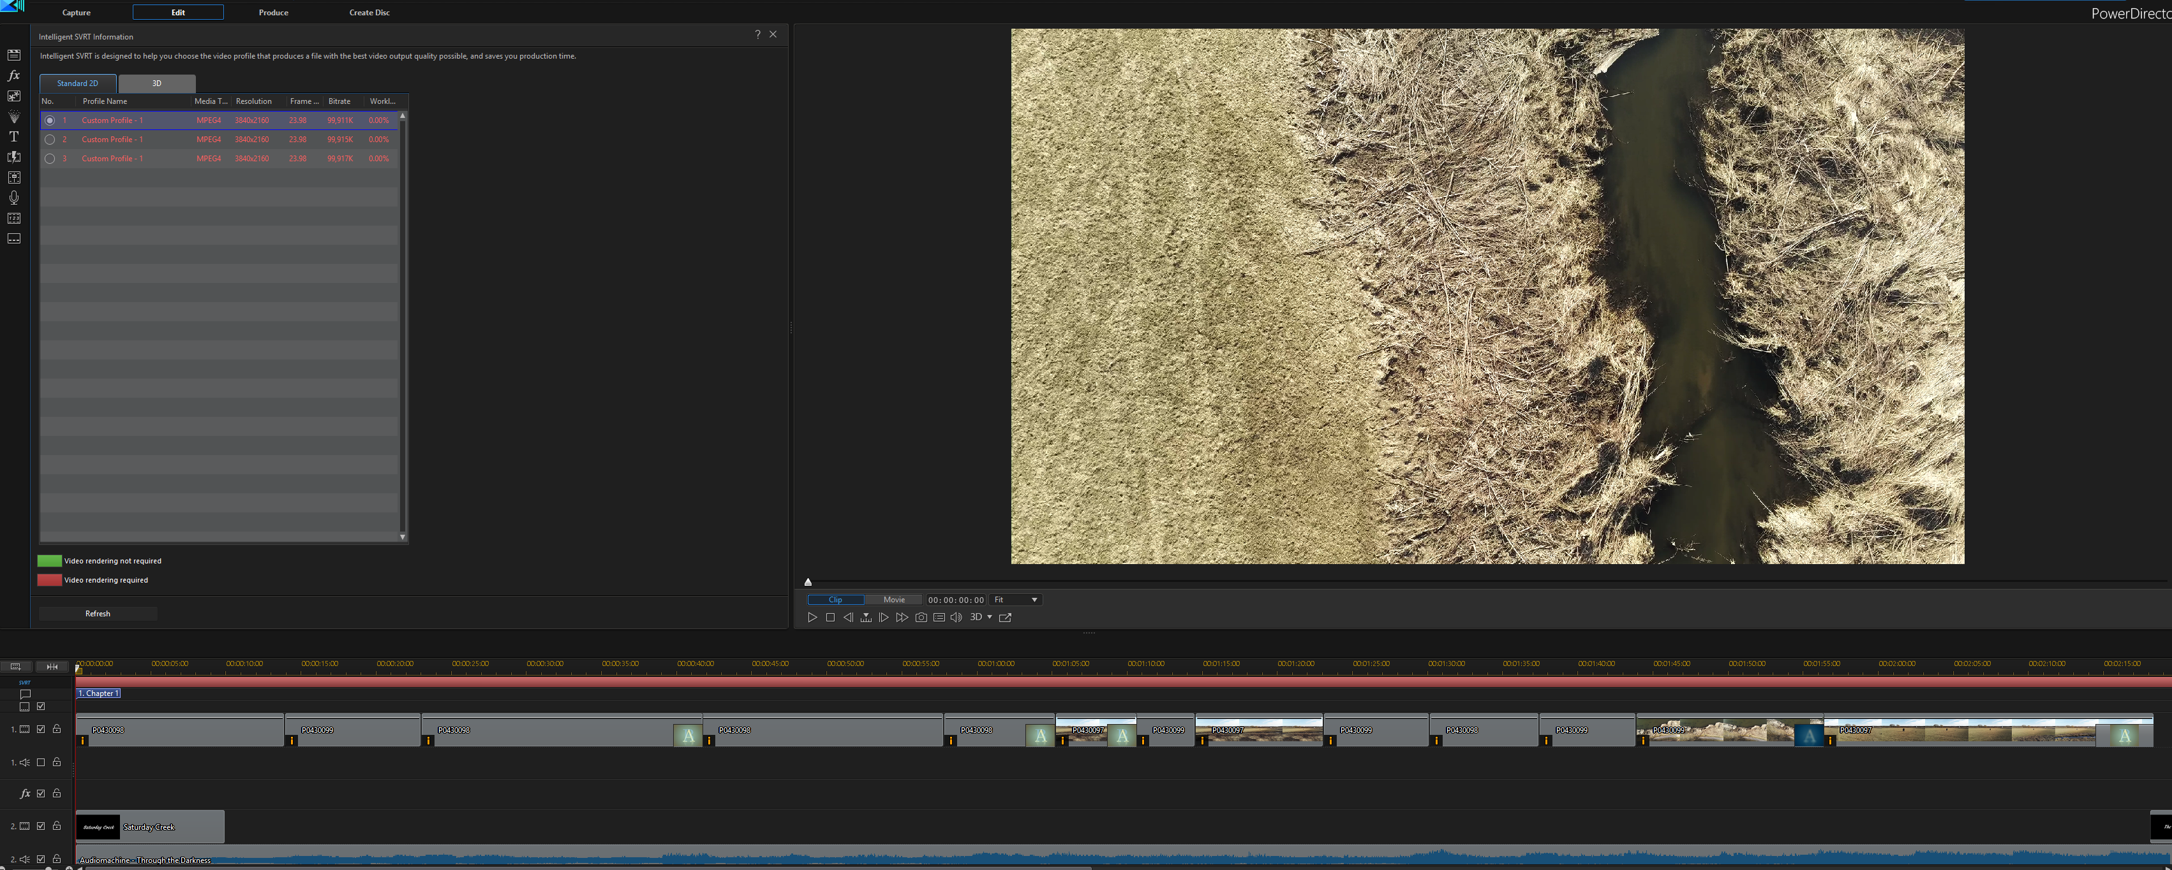This screenshot has width=2172, height=870.
Task: Select profile number 2 radio button
Action: (50, 140)
